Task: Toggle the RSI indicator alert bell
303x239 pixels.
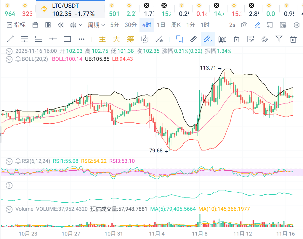Action: pos(17,161)
